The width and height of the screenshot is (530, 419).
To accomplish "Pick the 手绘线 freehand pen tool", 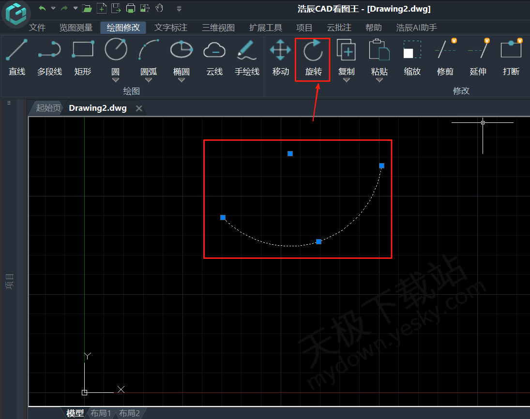I will pyautogui.click(x=247, y=58).
